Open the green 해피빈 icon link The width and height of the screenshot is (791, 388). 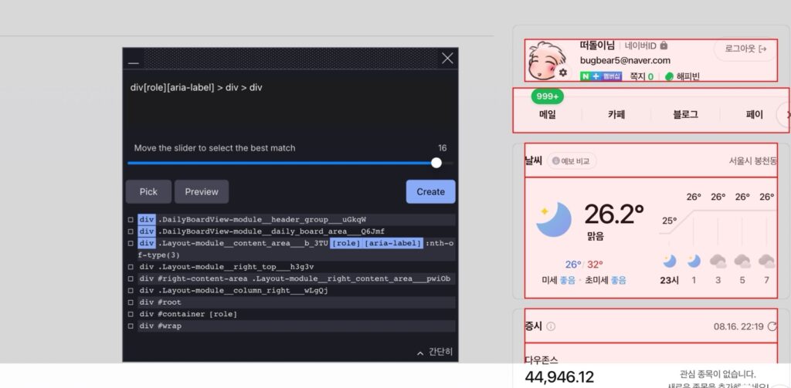tap(670, 76)
